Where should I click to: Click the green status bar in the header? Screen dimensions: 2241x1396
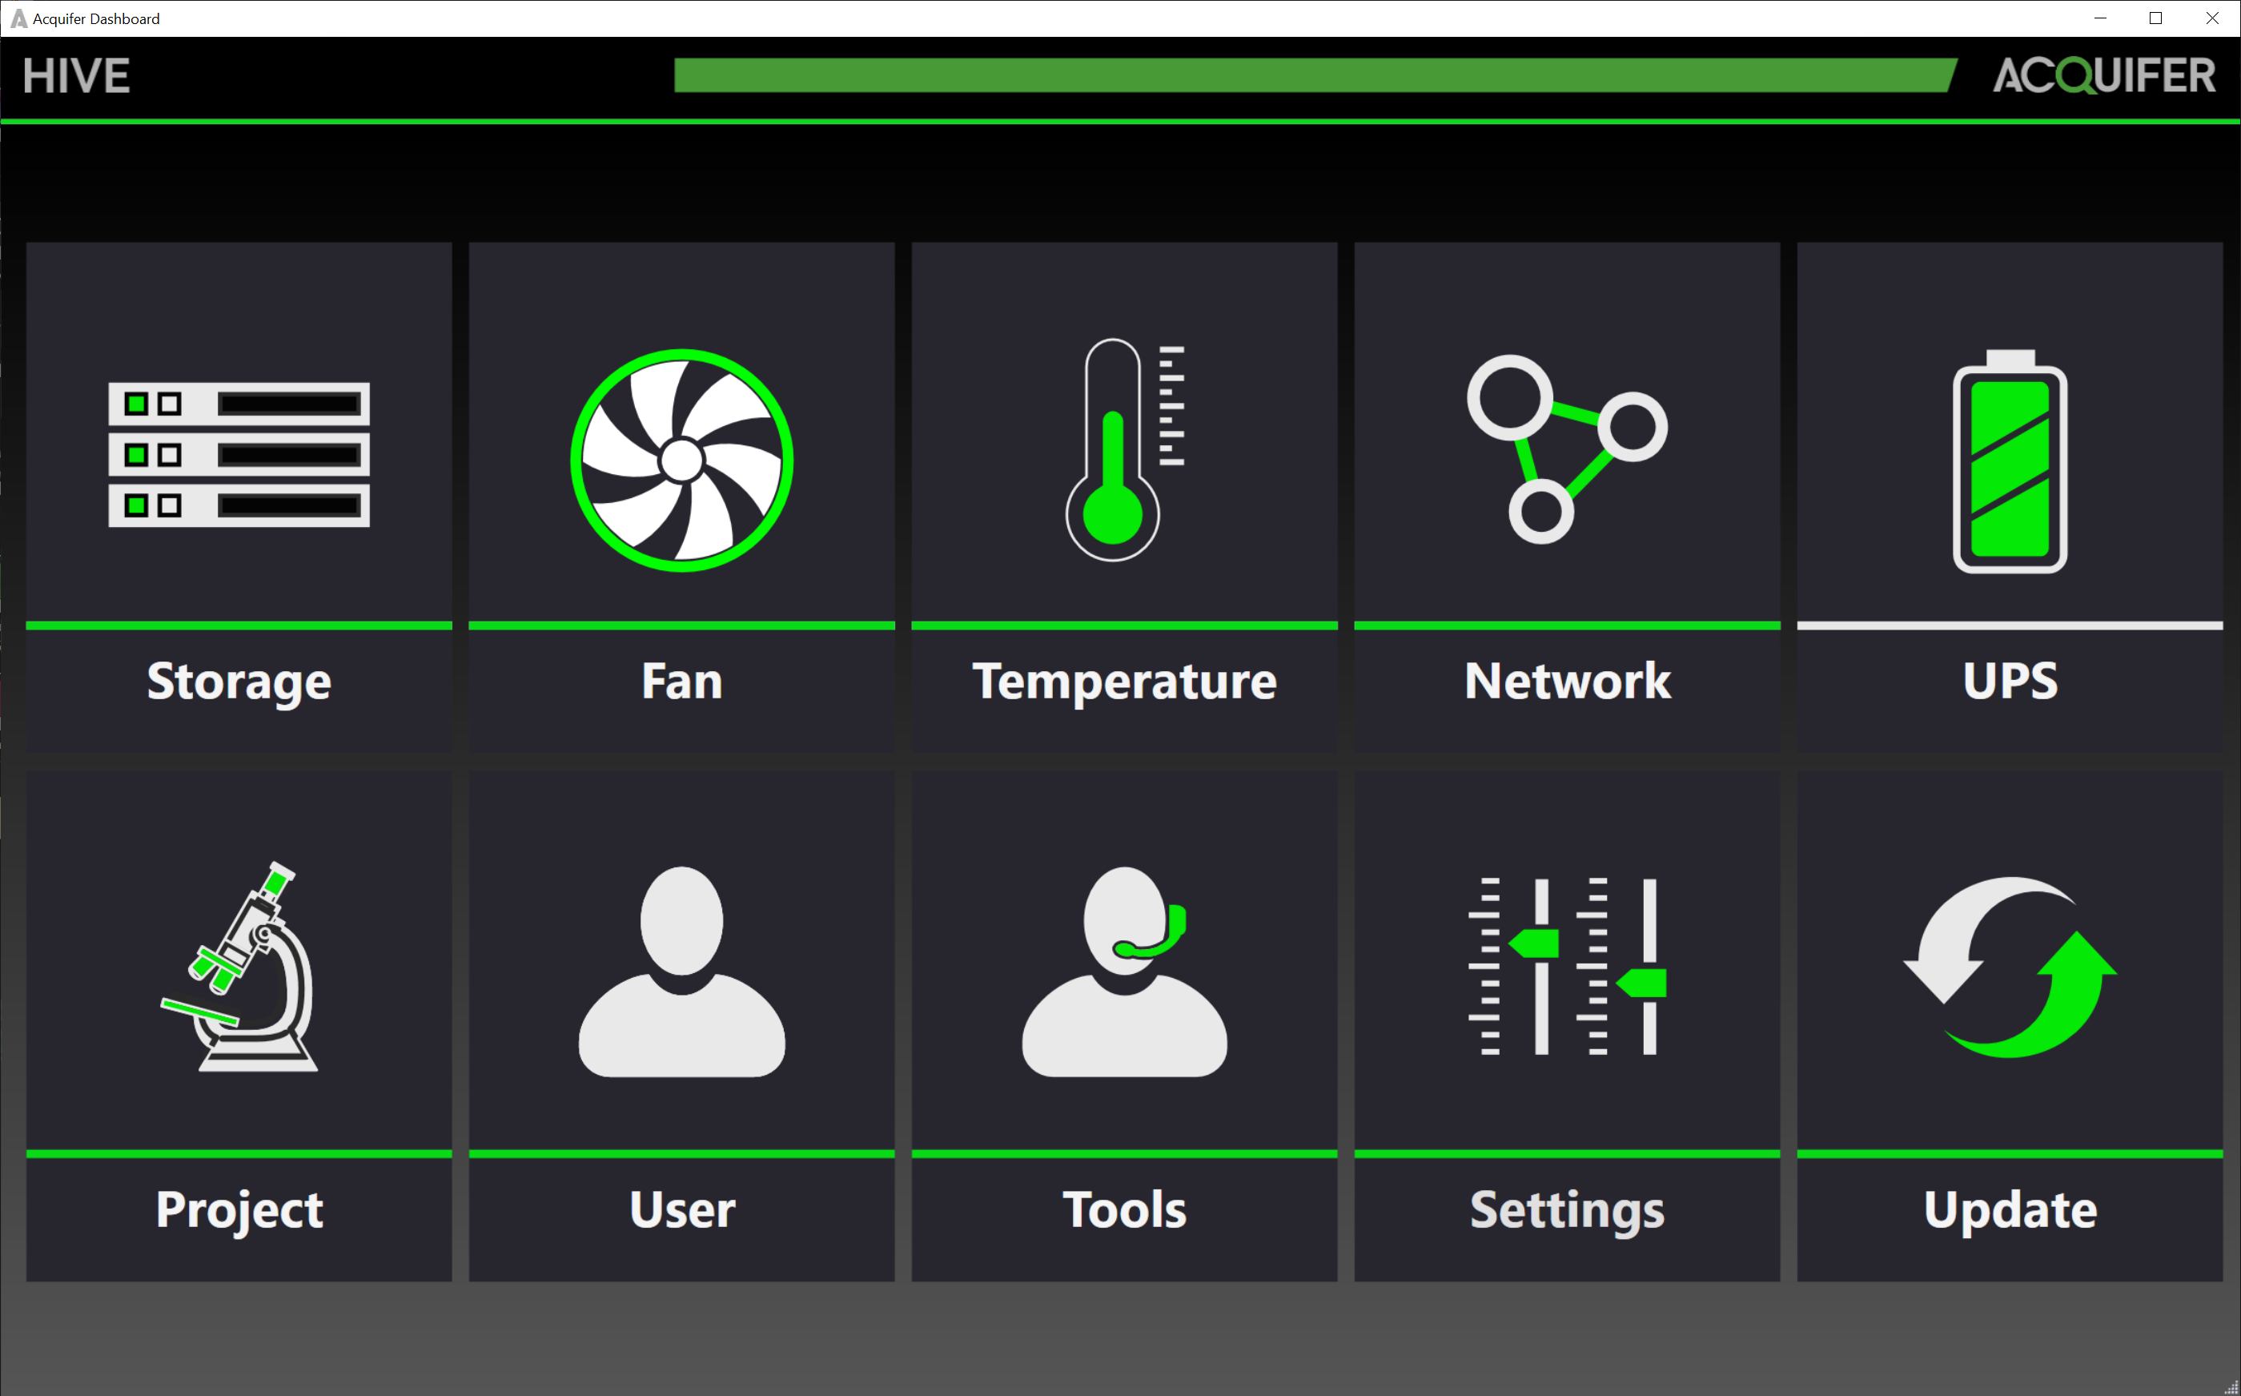point(1315,76)
